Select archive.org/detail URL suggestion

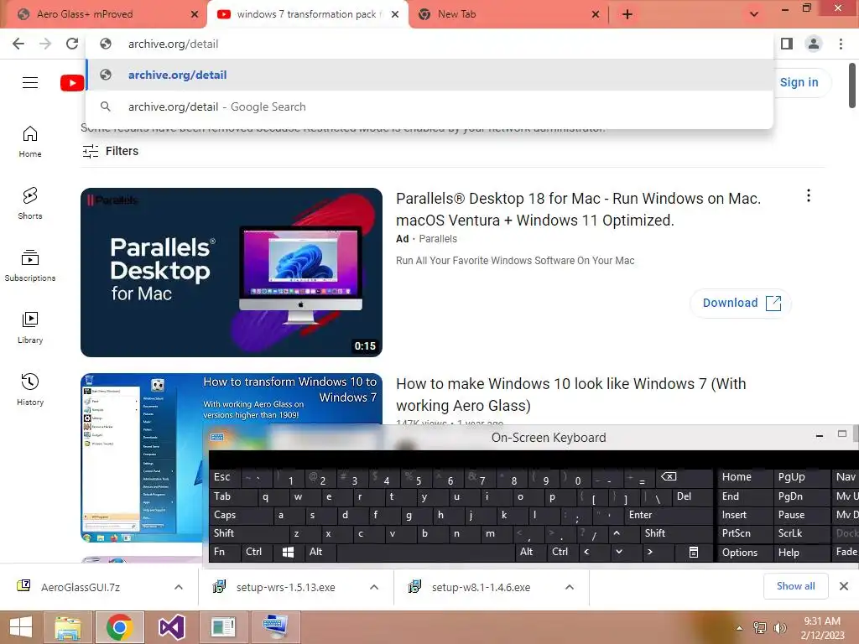click(x=429, y=75)
